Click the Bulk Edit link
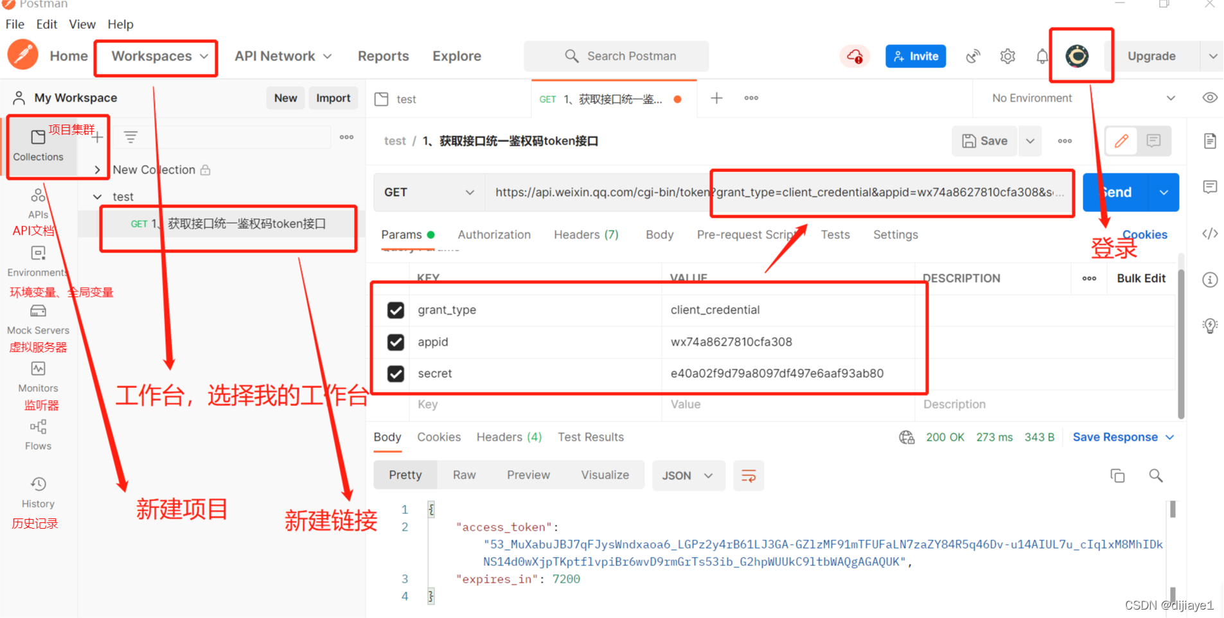Screen dimensions: 1224x618 point(1140,279)
